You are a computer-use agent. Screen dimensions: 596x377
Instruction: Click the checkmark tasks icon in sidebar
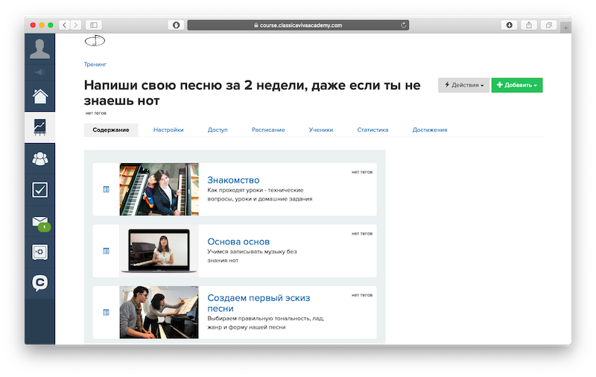click(x=41, y=189)
